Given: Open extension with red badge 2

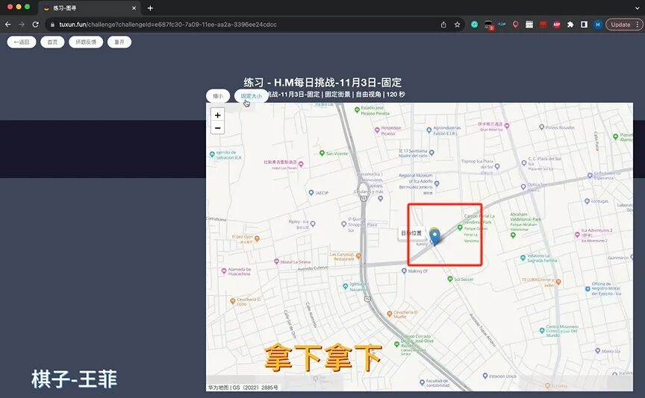Looking at the screenshot, I should click(488, 25).
